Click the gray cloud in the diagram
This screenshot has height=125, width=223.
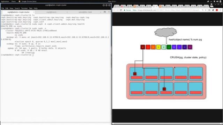166,32
